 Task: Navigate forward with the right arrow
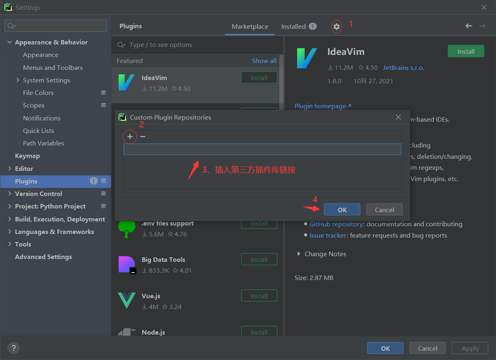coord(482,26)
